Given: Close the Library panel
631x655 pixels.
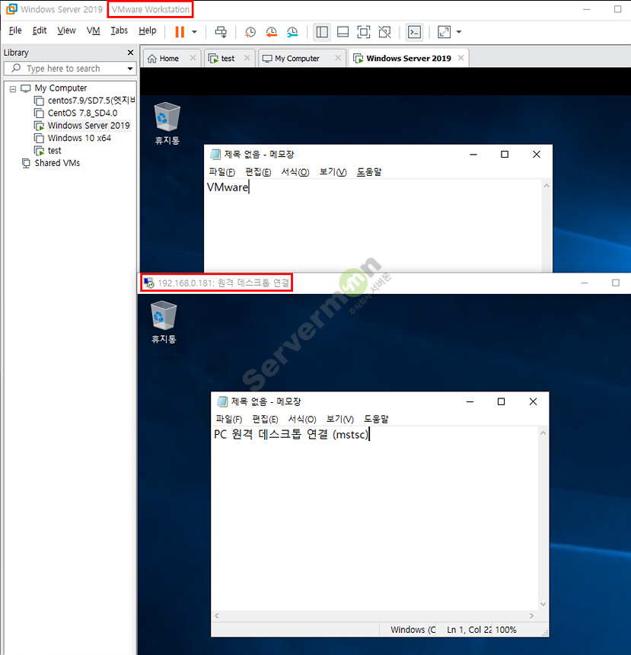Looking at the screenshot, I should pyautogui.click(x=130, y=53).
